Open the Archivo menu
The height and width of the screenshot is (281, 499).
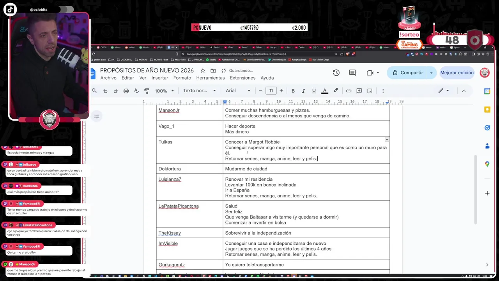(108, 78)
